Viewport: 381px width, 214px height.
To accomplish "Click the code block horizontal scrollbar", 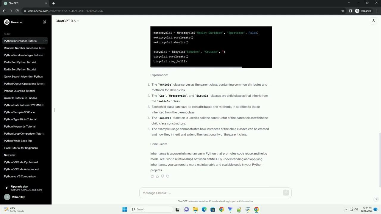I will (x=196, y=67).
